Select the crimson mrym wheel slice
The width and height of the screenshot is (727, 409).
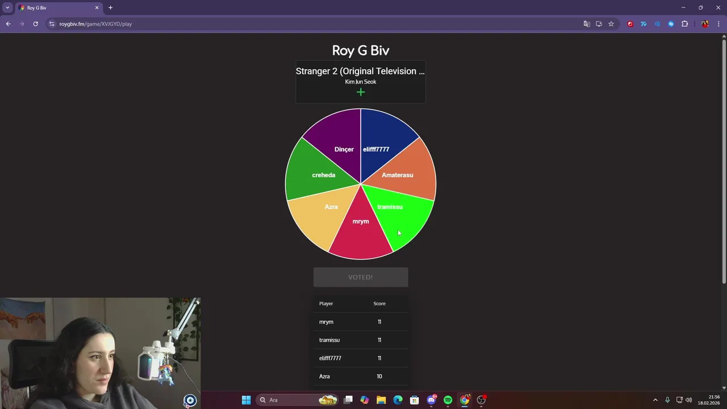pos(361,233)
